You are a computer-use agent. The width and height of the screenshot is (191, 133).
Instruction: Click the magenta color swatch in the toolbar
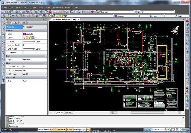pos(116,16)
